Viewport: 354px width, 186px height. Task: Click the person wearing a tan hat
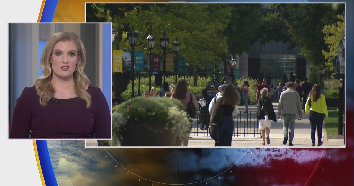click(x=212, y=87)
